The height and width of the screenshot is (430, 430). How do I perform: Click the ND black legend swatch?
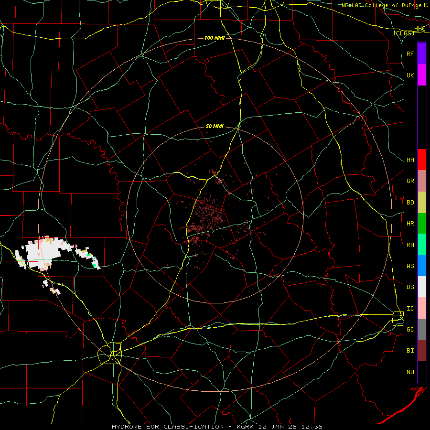pos(422,372)
